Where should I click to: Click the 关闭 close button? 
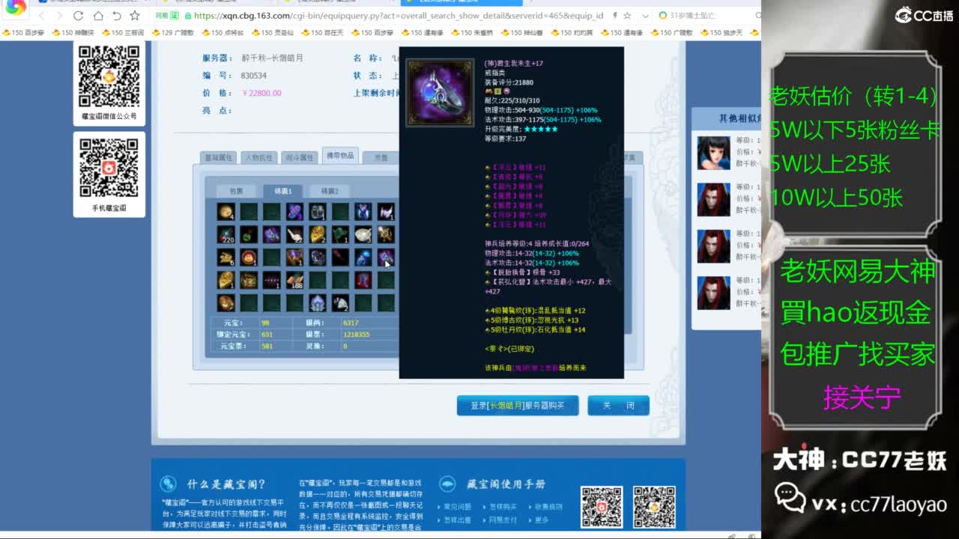(618, 406)
